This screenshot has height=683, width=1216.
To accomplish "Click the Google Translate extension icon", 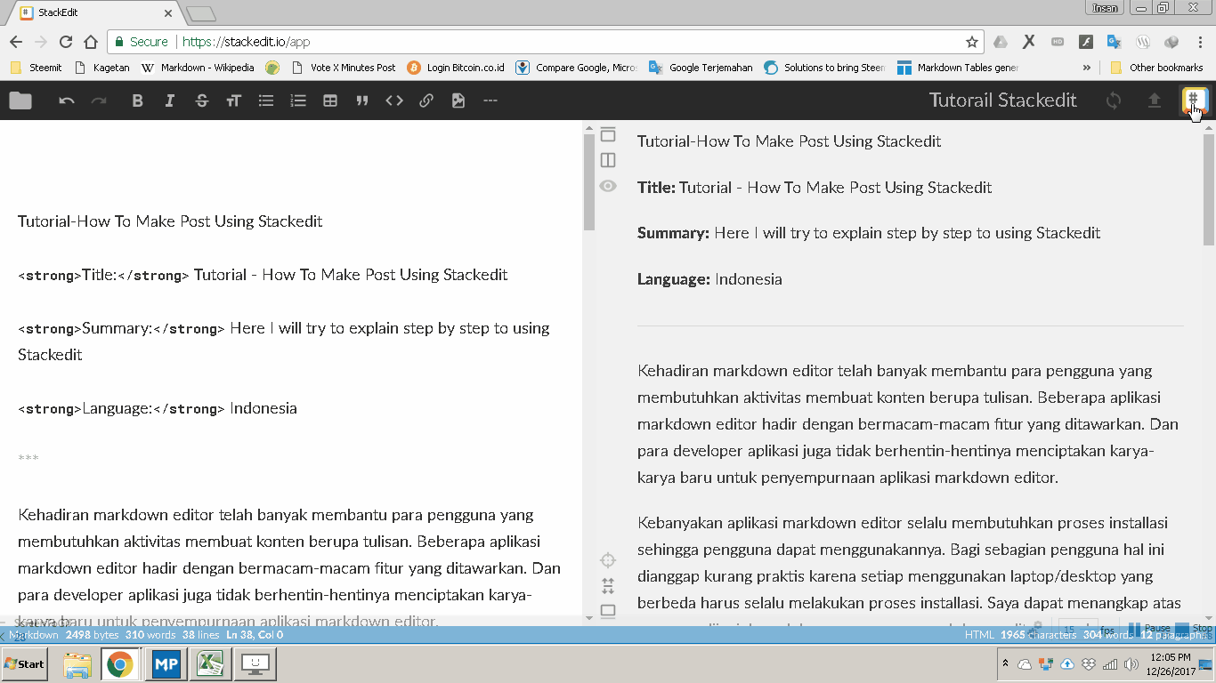I will [x=1115, y=42].
